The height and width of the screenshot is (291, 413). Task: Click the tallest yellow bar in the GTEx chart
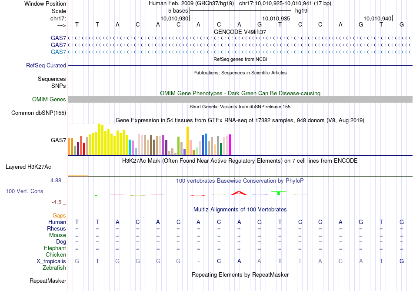point(99,139)
